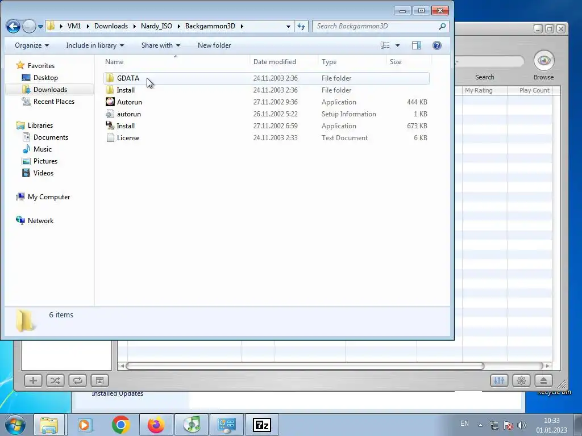
Task: Change view with the view icon button
Action: coord(385,45)
